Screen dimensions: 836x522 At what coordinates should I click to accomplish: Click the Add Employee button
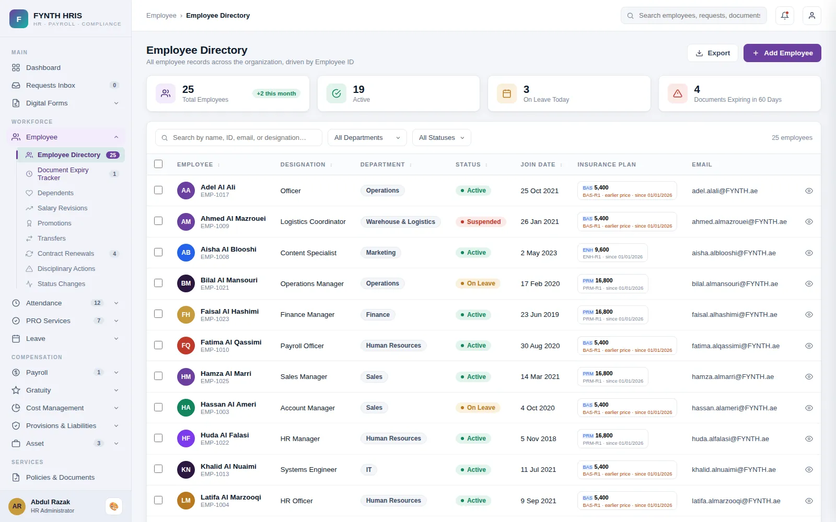782,53
